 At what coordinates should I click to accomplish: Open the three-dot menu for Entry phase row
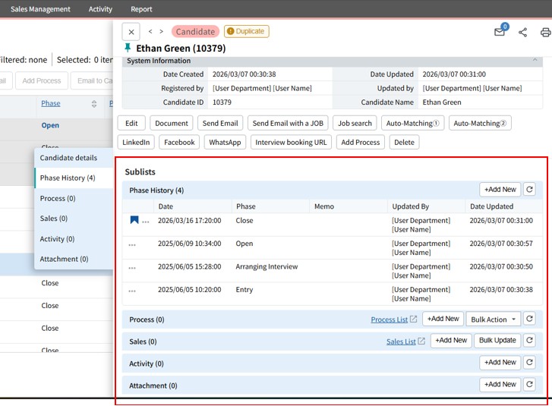click(x=132, y=291)
